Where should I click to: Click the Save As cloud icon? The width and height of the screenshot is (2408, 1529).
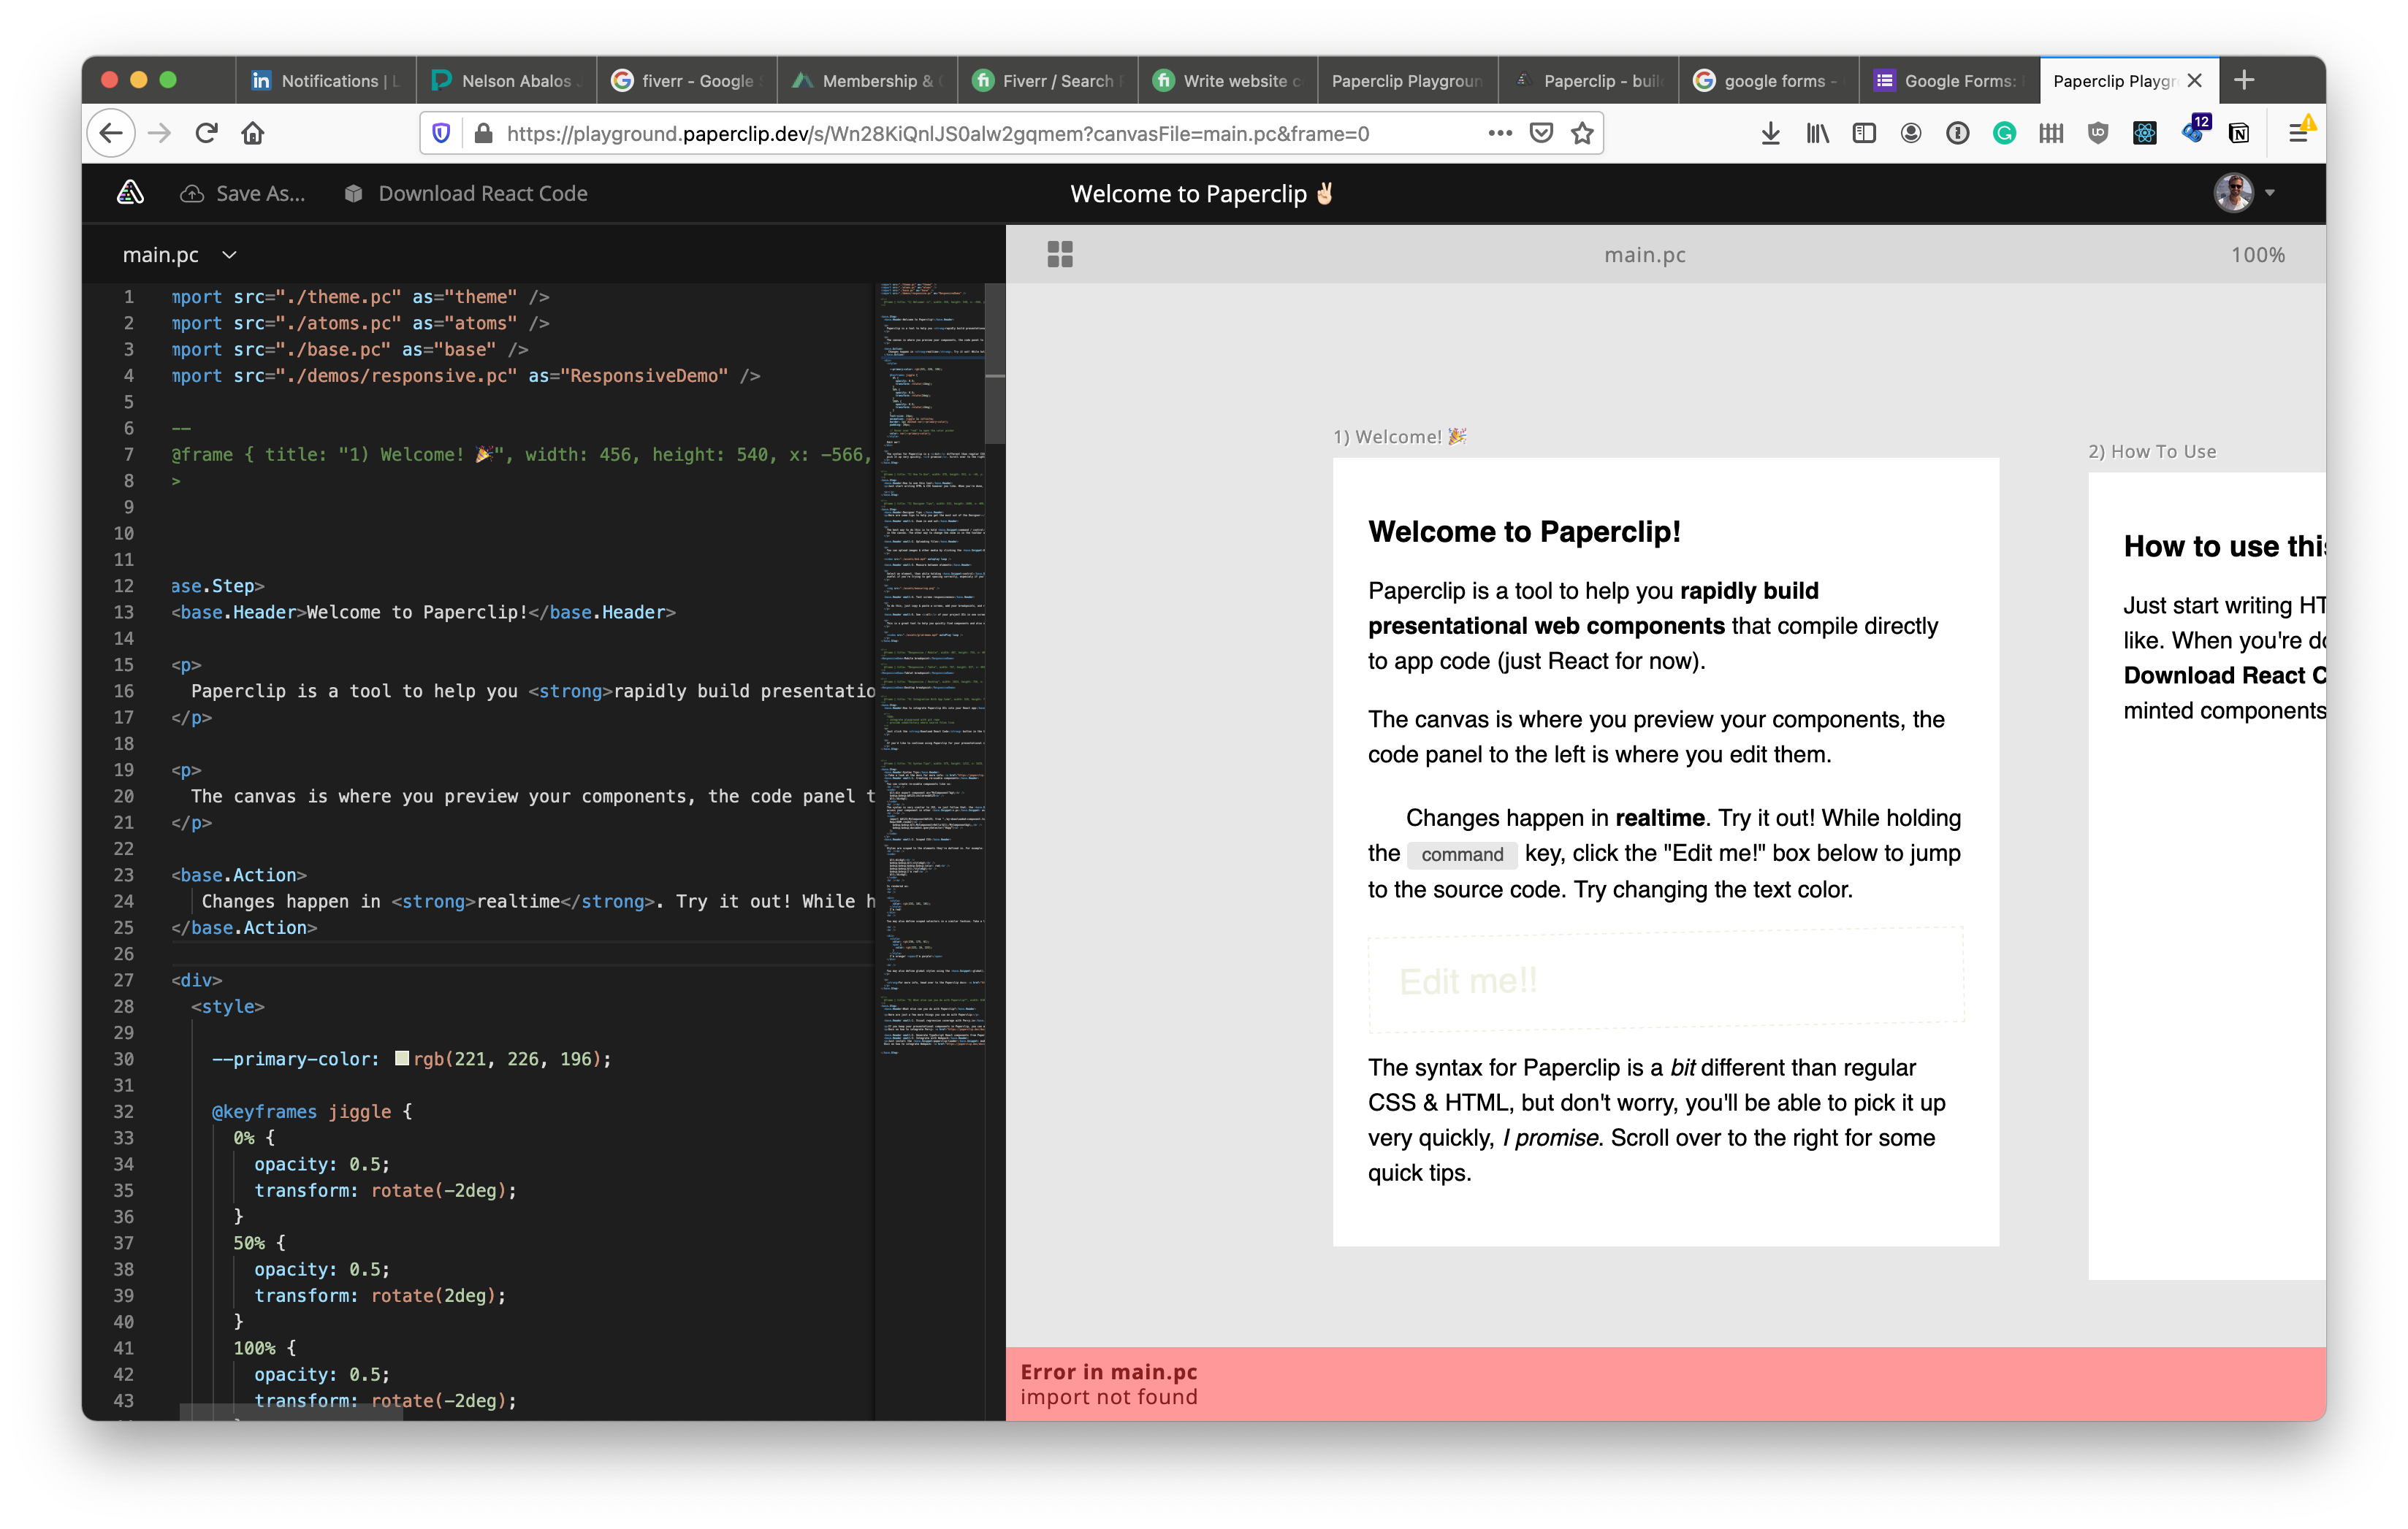point(191,194)
